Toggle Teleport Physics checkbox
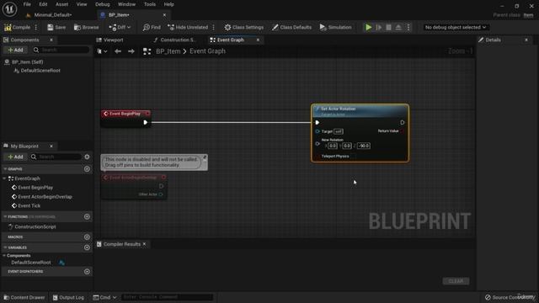Image resolution: width=539 pixels, height=303 pixels. 354,157
